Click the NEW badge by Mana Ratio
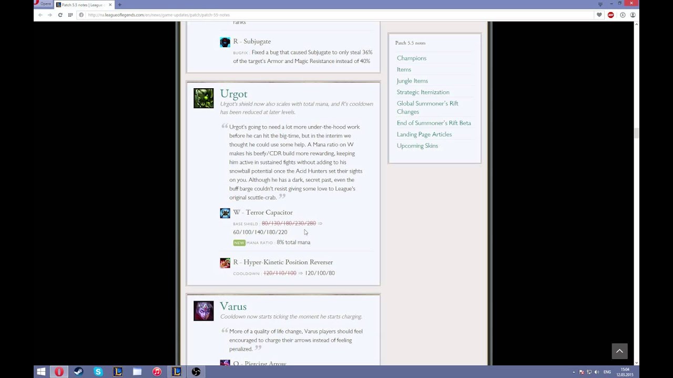 pyautogui.click(x=239, y=243)
